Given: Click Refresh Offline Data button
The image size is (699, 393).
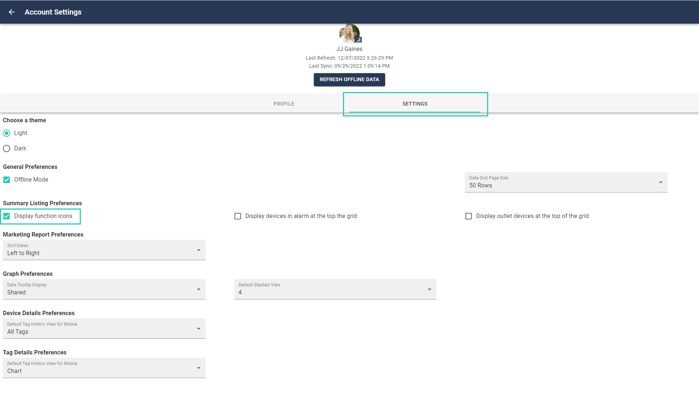Looking at the screenshot, I should coord(349,80).
